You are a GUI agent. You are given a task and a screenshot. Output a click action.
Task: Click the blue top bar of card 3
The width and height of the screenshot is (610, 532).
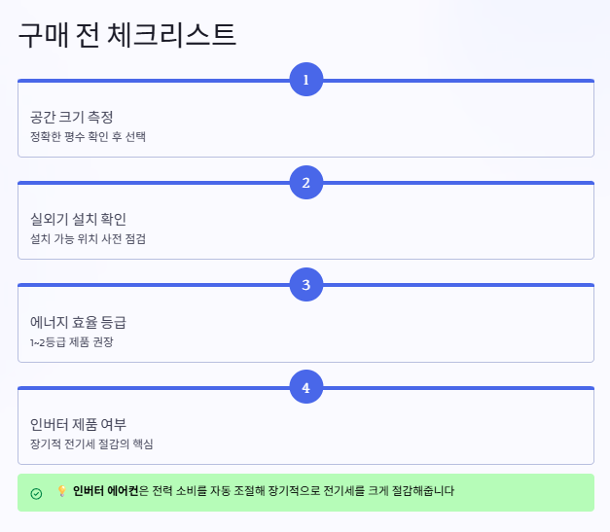(x=154, y=285)
